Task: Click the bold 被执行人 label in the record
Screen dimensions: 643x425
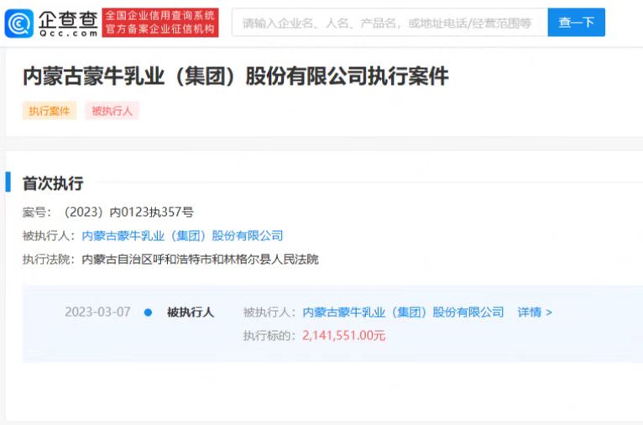Action: [191, 312]
